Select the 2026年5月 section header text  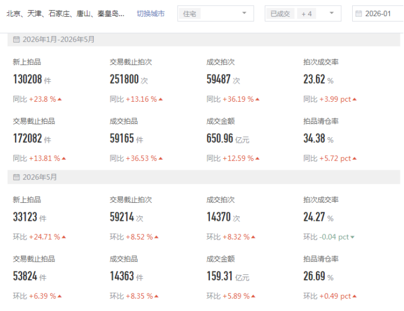pos(40,177)
